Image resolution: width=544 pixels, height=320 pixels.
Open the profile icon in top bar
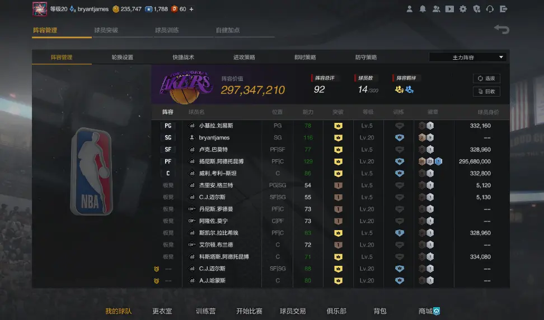pos(409,9)
